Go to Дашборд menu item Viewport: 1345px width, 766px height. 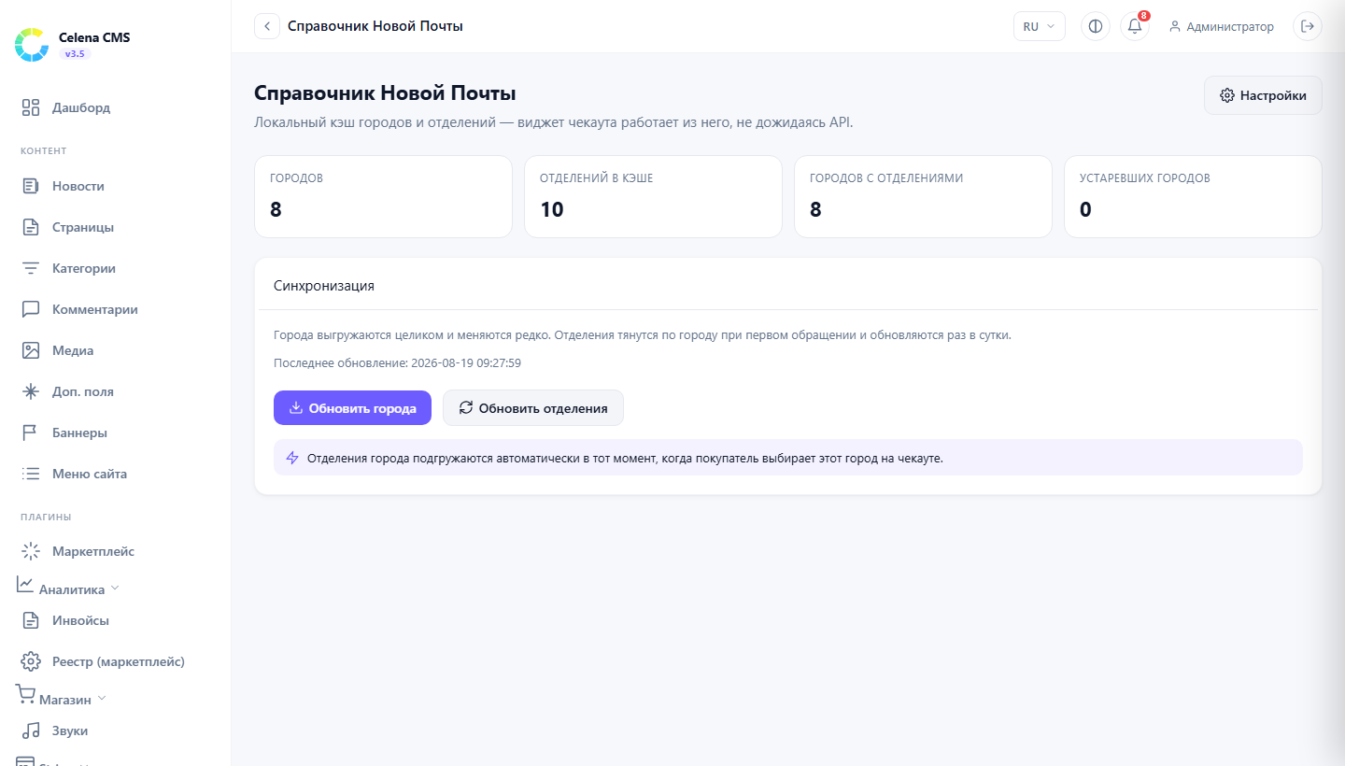point(116,107)
